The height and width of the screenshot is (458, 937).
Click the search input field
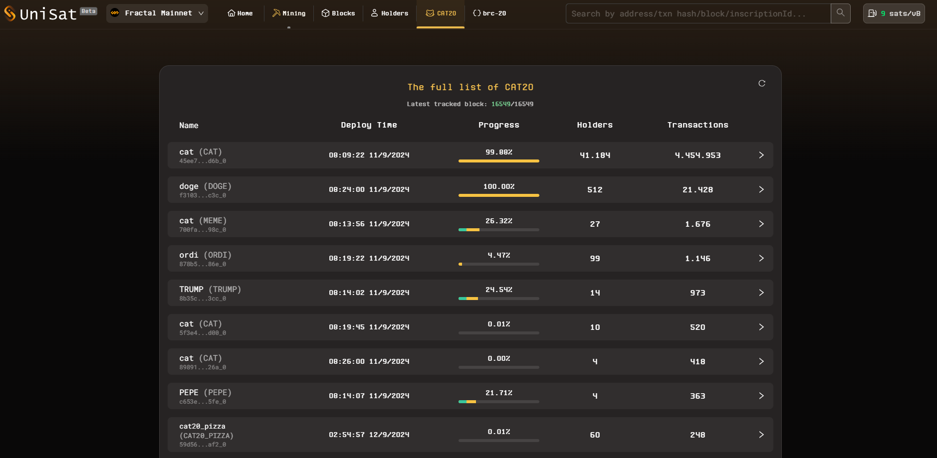point(698,13)
